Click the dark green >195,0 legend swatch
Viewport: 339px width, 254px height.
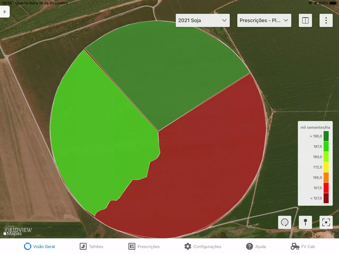tap(326, 136)
